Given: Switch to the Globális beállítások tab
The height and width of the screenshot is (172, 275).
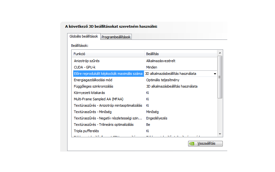Looking at the screenshot, I should point(84,36).
